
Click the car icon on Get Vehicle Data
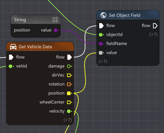(x=13, y=47)
